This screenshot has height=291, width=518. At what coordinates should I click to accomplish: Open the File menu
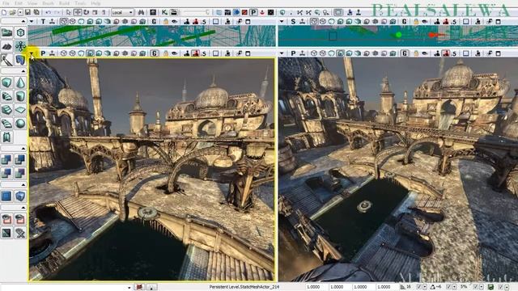tap(6, 3)
